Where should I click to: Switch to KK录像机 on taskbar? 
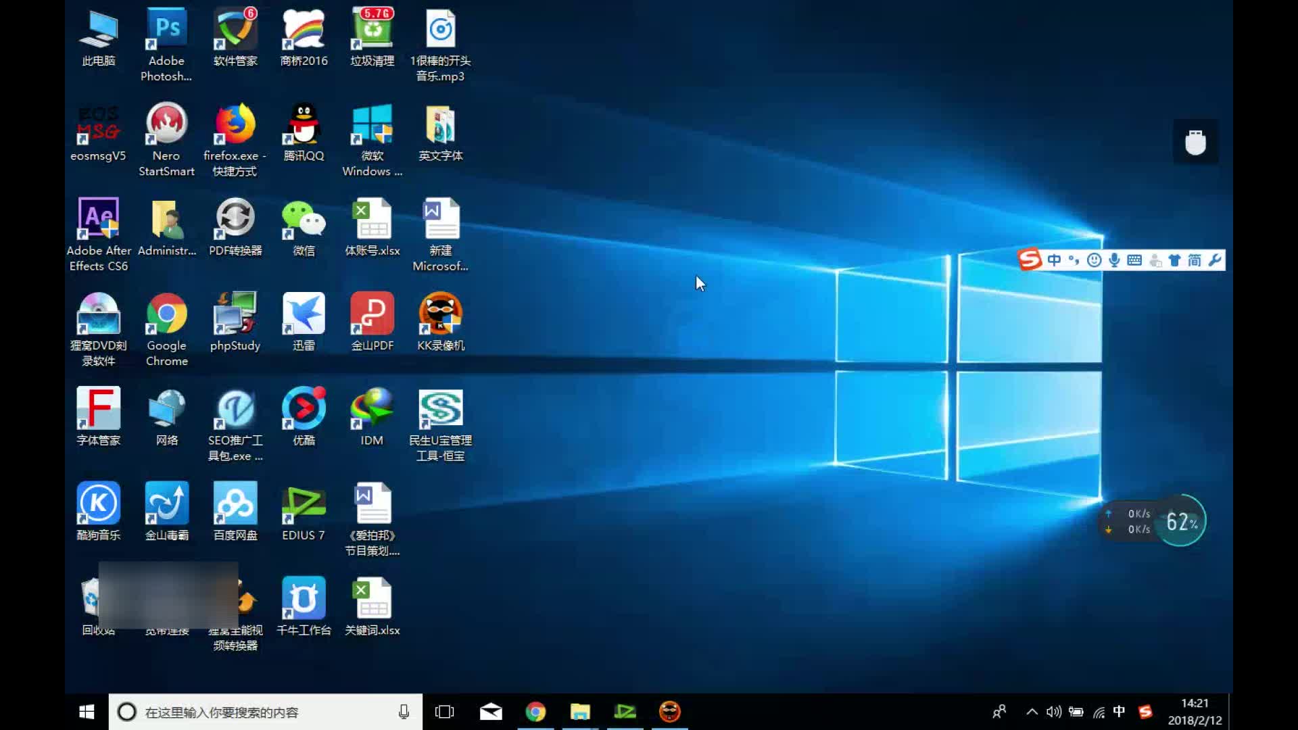[x=670, y=712]
